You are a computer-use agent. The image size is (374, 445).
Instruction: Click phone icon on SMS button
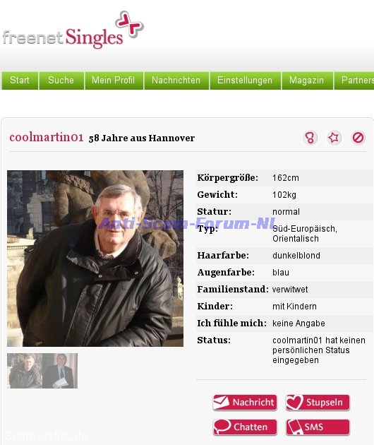pos(294,427)
